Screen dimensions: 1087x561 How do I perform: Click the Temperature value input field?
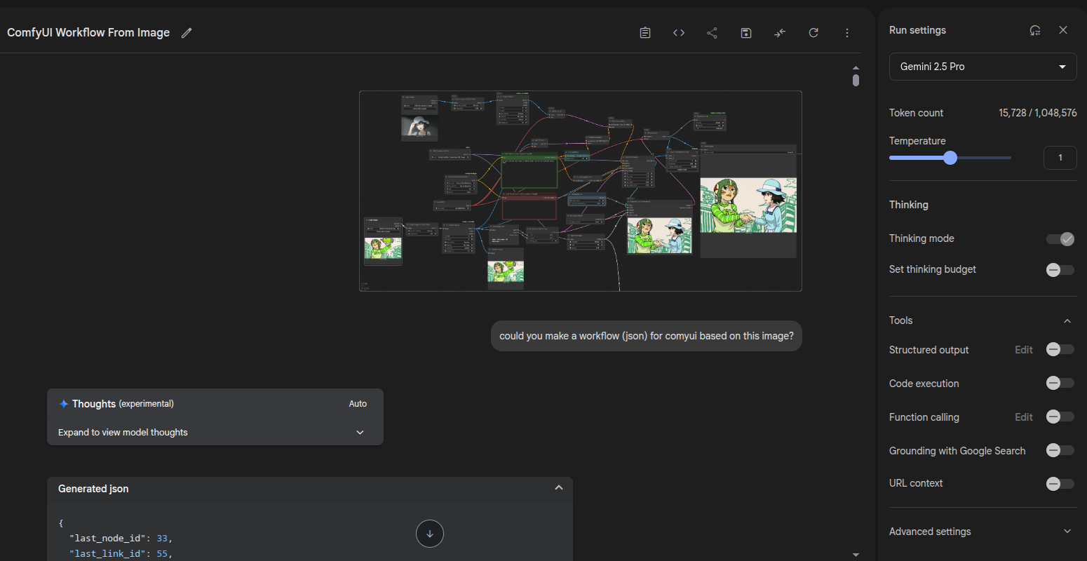click(1060, 158)
